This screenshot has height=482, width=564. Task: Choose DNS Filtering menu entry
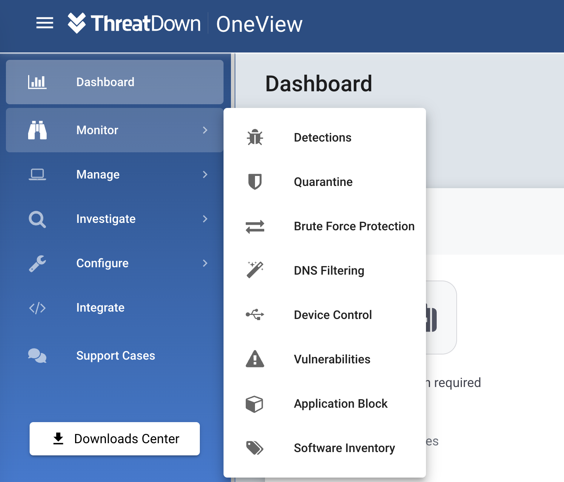325,271
